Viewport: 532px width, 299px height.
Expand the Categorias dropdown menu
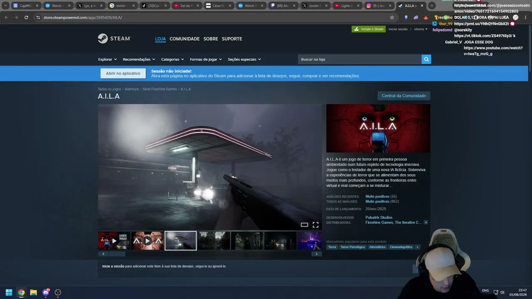tap(172, 59)
